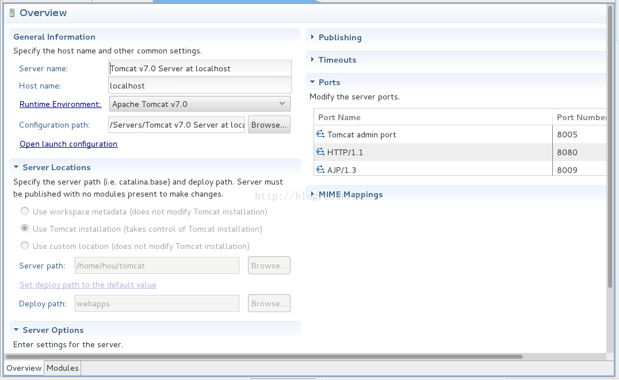The height and width of the screenshot is (380, 619).
Task: Click the HTTP/1.1 port row icon
Action: tap(320, 152)
